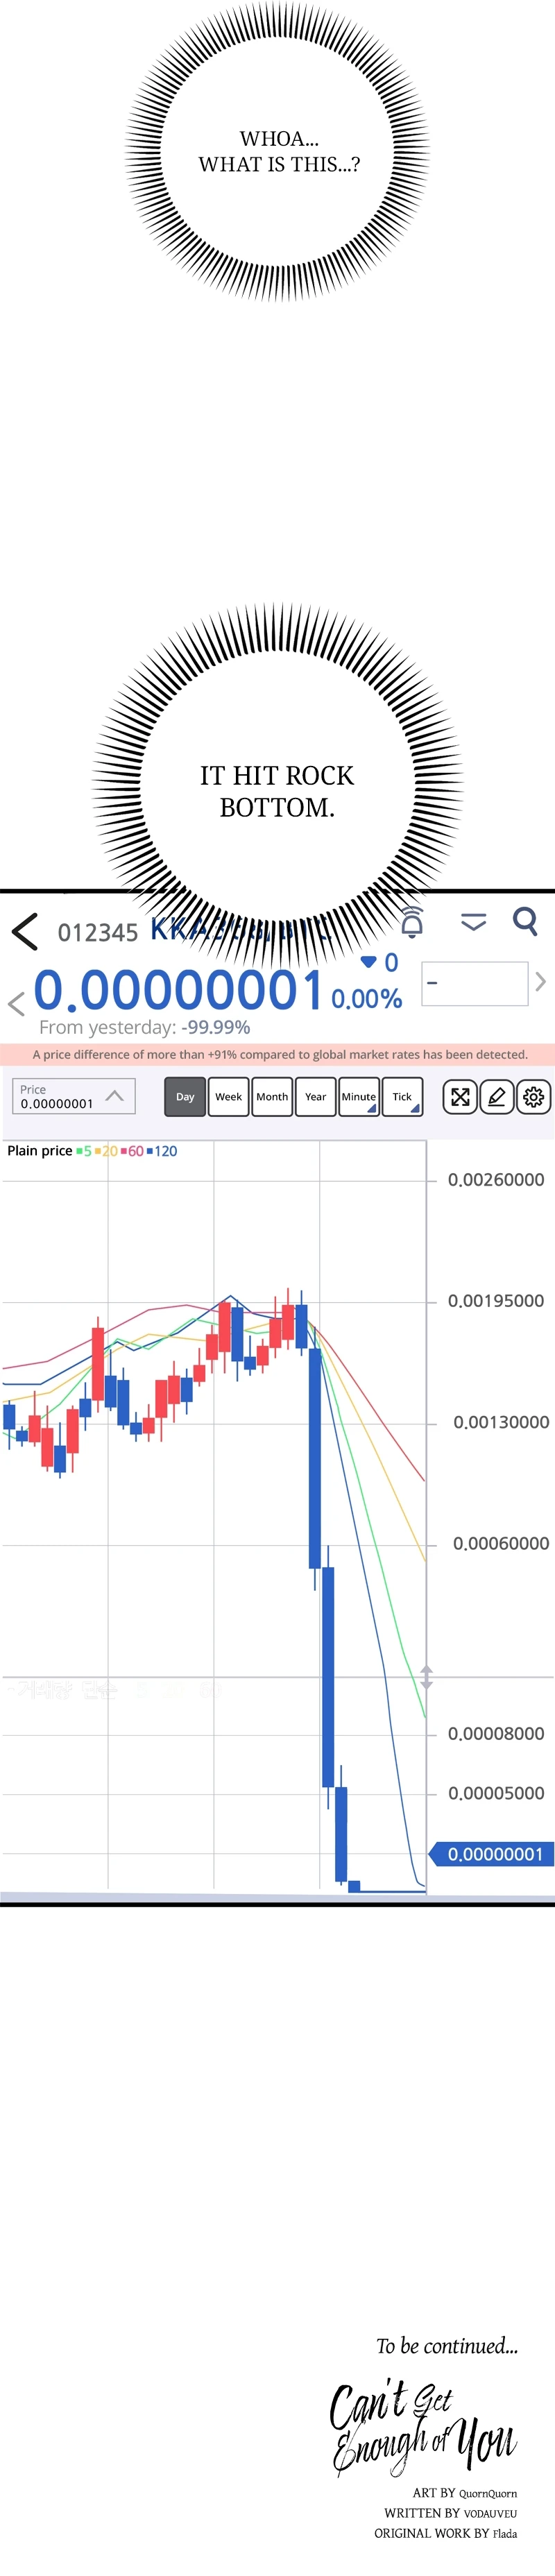Click the empty input field with dash
This screenshot has height=2576, width=555.
(475, 983)
